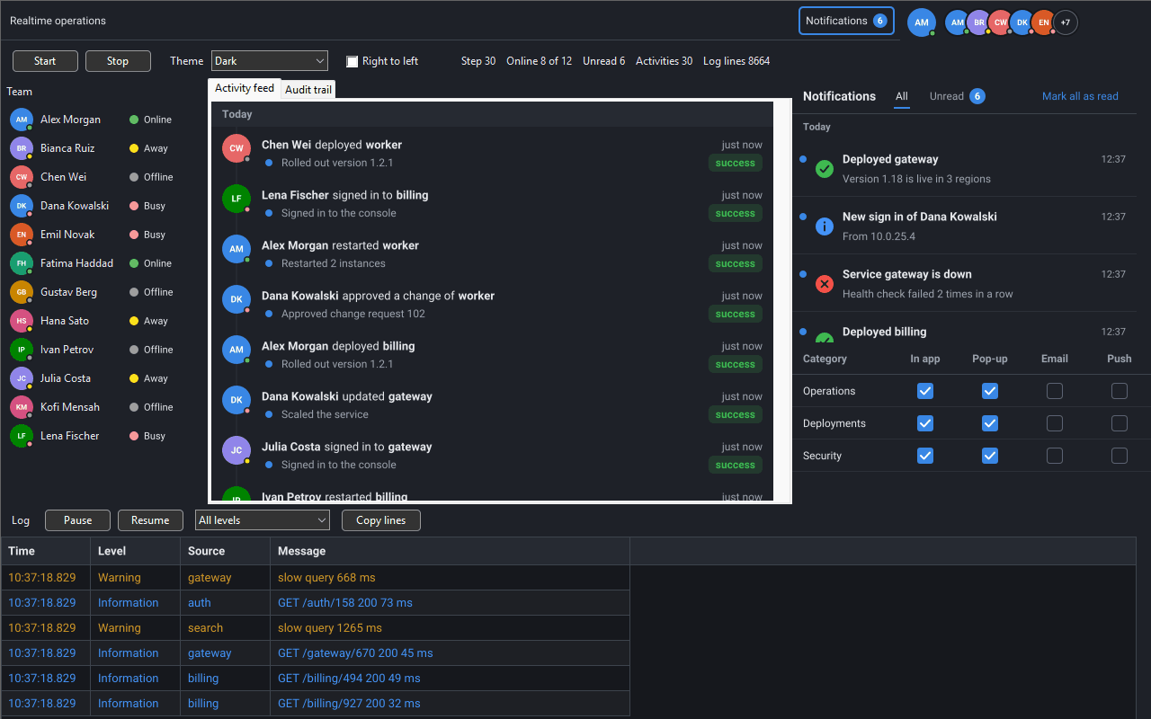Disable Pop-up notifications for Deployments
The height and width of the screenshot is (719, 1151).
point(990,423)
